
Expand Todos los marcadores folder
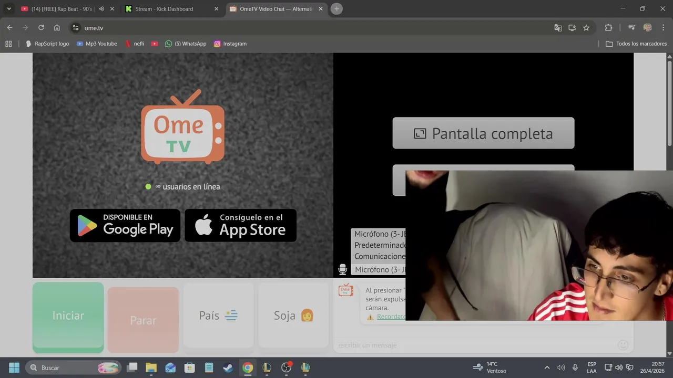coord(636,44)
